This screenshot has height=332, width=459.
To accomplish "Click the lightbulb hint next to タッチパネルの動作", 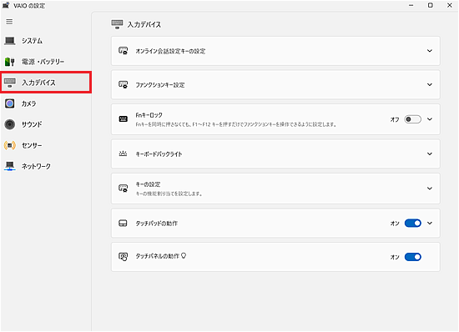I will (184, 256).
